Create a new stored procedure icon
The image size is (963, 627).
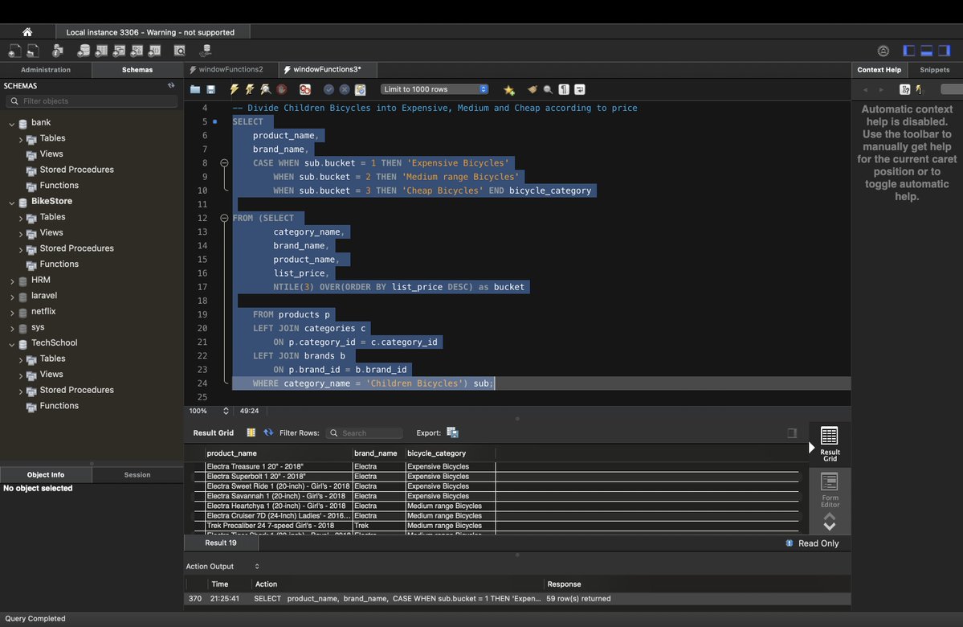tap(137, 51)
